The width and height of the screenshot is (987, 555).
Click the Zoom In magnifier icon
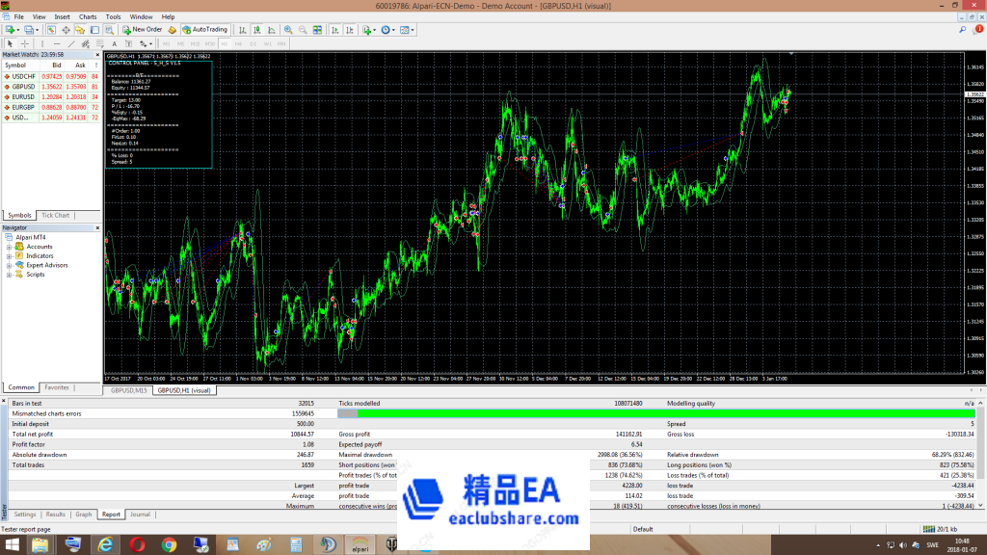tap(288, 30)
